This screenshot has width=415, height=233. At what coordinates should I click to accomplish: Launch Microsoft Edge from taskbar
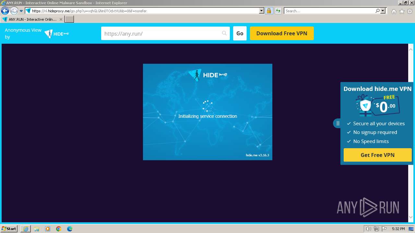point(70,229)
